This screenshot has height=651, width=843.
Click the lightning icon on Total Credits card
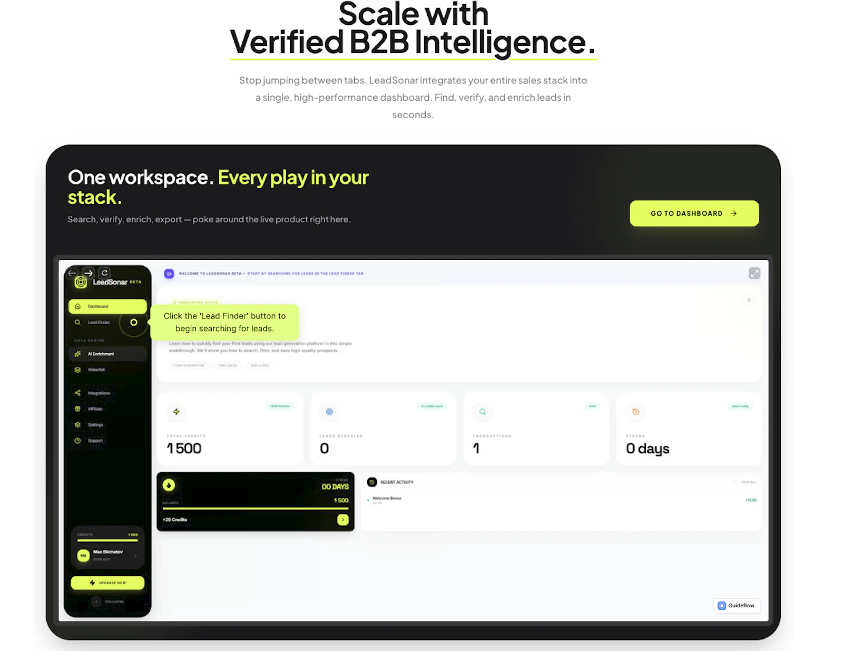point(177,412)
